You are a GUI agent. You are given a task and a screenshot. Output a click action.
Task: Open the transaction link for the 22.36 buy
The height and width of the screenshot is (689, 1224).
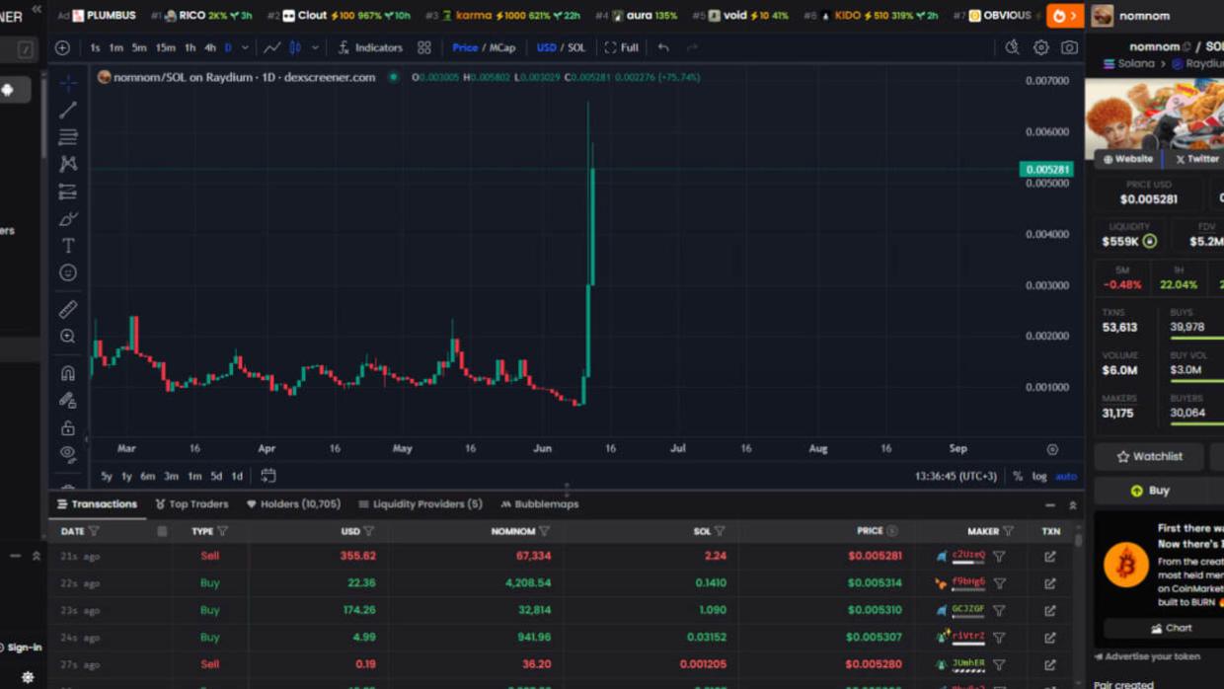pos(1049,583)
